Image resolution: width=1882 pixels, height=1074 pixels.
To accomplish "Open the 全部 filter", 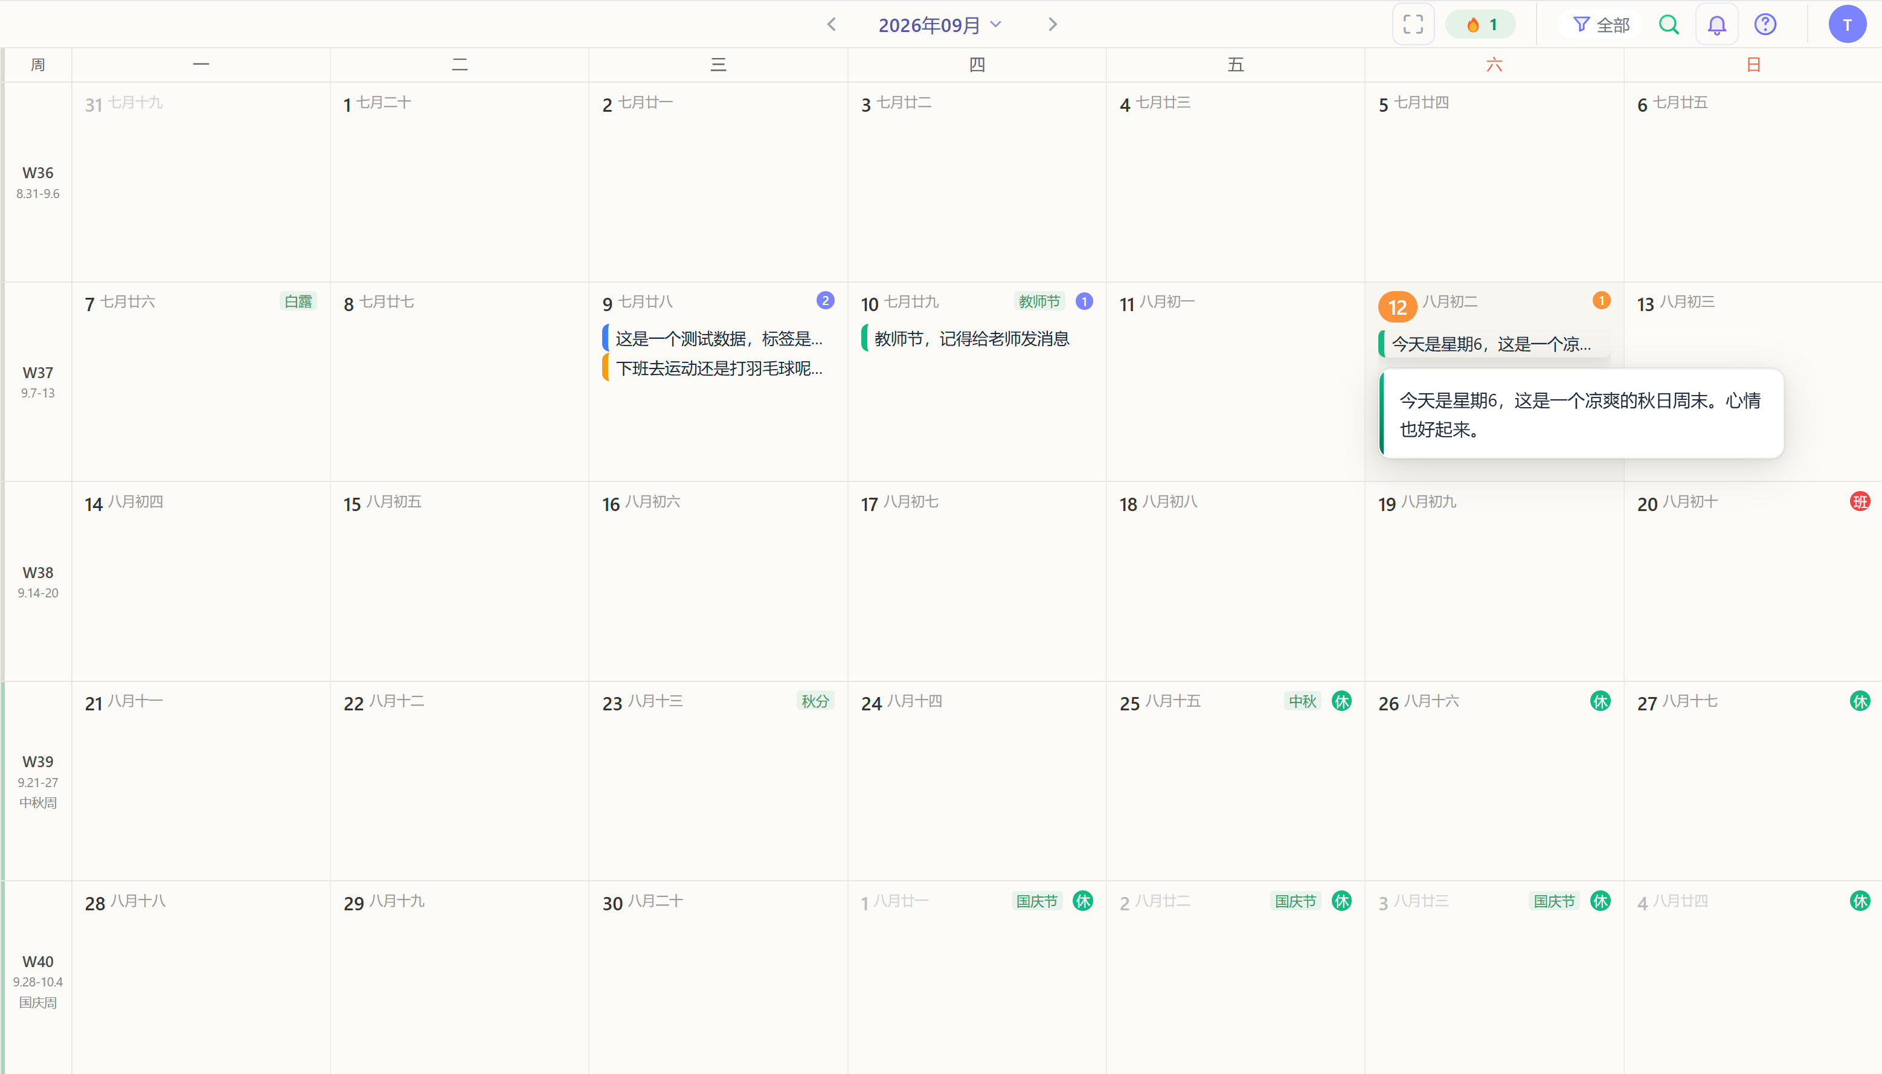I will 1601,24.
